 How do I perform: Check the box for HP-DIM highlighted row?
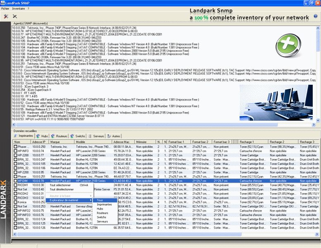pos(15,181)
